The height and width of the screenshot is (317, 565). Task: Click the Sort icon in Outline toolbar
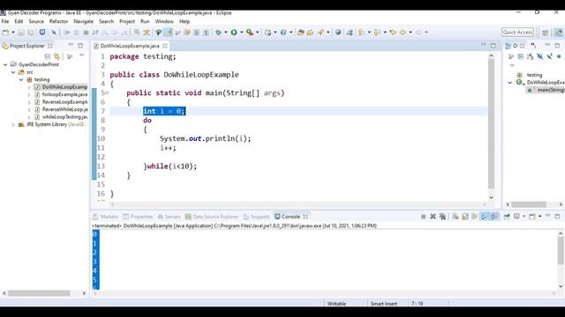pos(530,56)
